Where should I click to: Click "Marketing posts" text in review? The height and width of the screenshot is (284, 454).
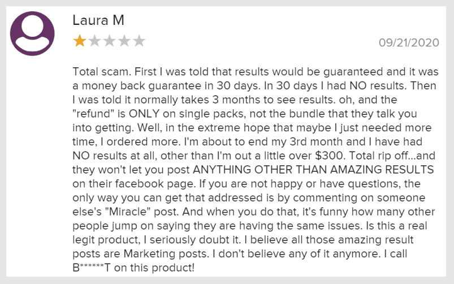pos(165,253)
